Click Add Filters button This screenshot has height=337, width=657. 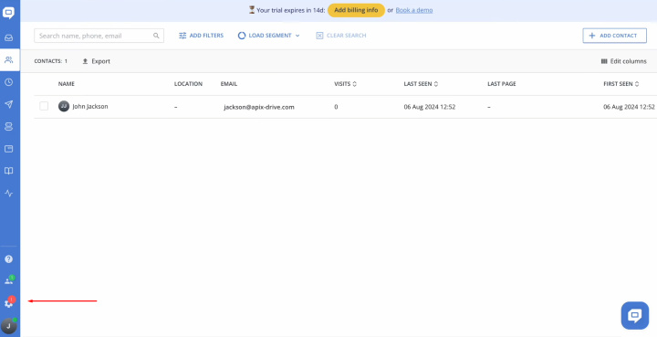pyautogui.click(x=201, y=36)
